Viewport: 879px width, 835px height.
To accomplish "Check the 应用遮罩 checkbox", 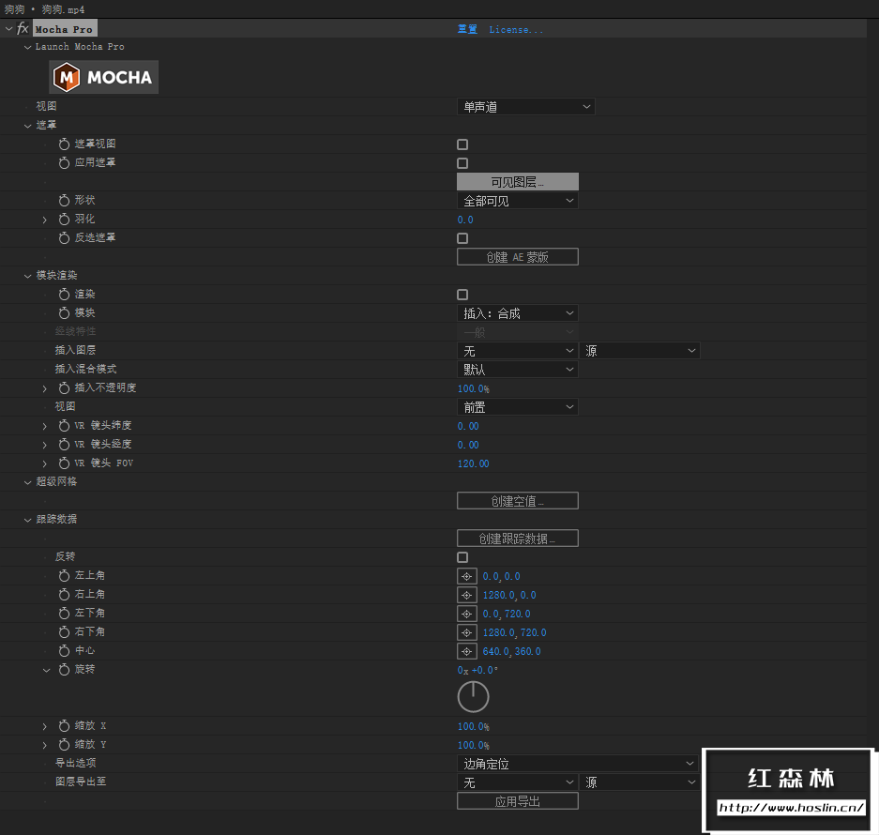I will (462, 162).
